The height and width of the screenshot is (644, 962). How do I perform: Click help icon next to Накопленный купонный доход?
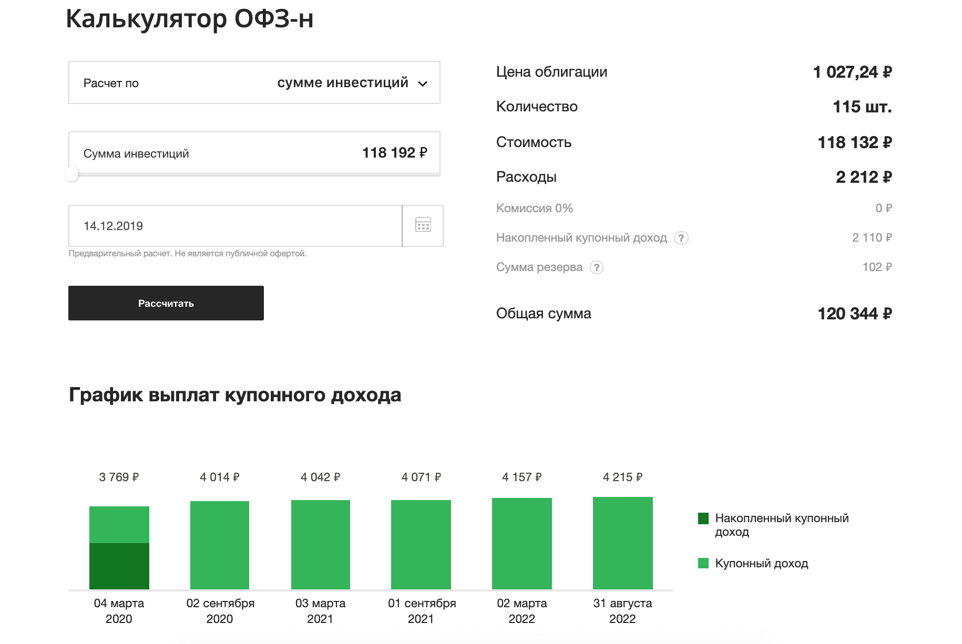click(681, 238)
